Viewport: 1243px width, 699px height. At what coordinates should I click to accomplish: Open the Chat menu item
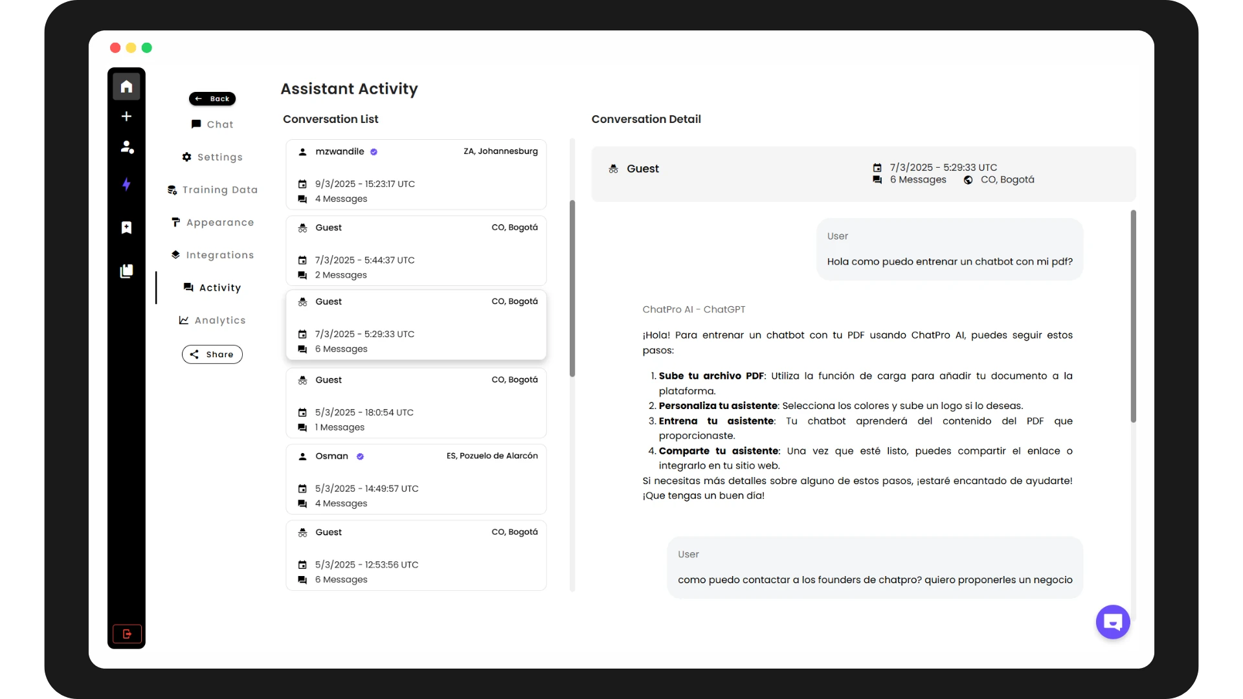tap(212, 124)
